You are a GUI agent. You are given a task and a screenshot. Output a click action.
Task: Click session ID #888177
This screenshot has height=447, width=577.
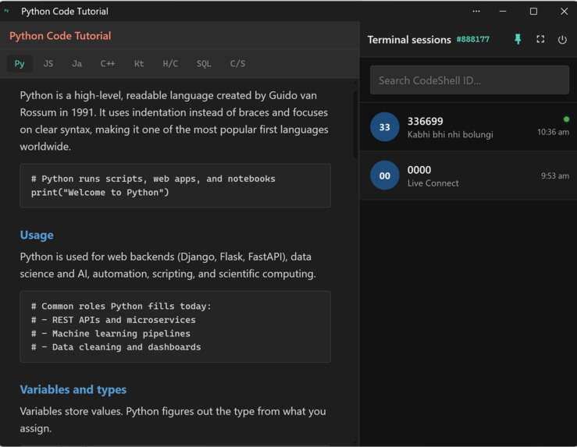pos(473,39)
